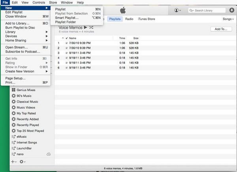Click gear icon next to 90's Music
Screen dimensions: 237x172
tap(13, 96)
